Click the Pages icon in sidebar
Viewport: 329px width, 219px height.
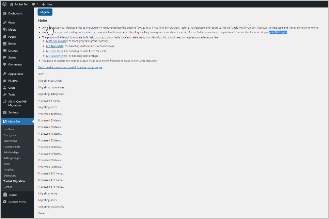pos(5,37)
